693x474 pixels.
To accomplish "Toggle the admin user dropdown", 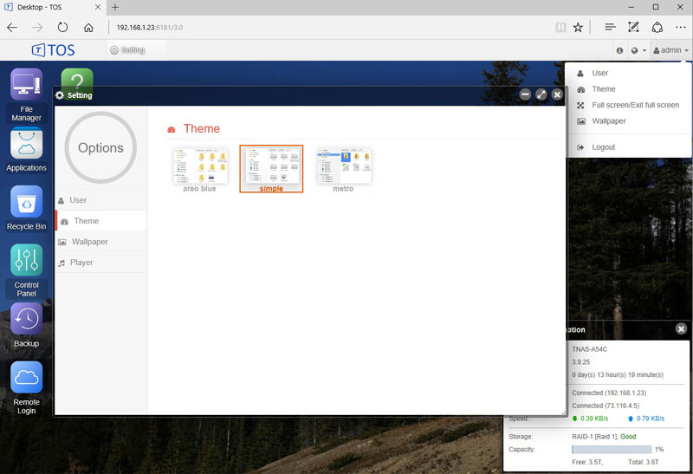I will (670, 50).
